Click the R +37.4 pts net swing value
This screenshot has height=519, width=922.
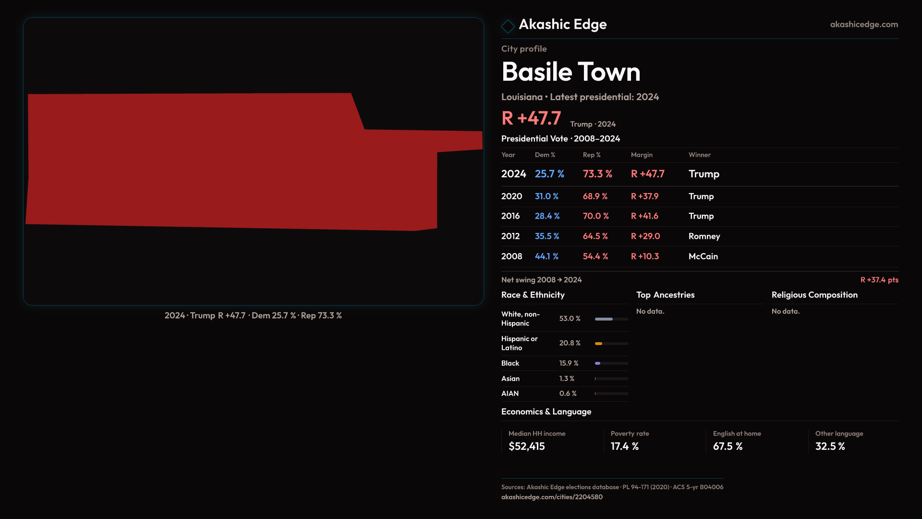879,280
